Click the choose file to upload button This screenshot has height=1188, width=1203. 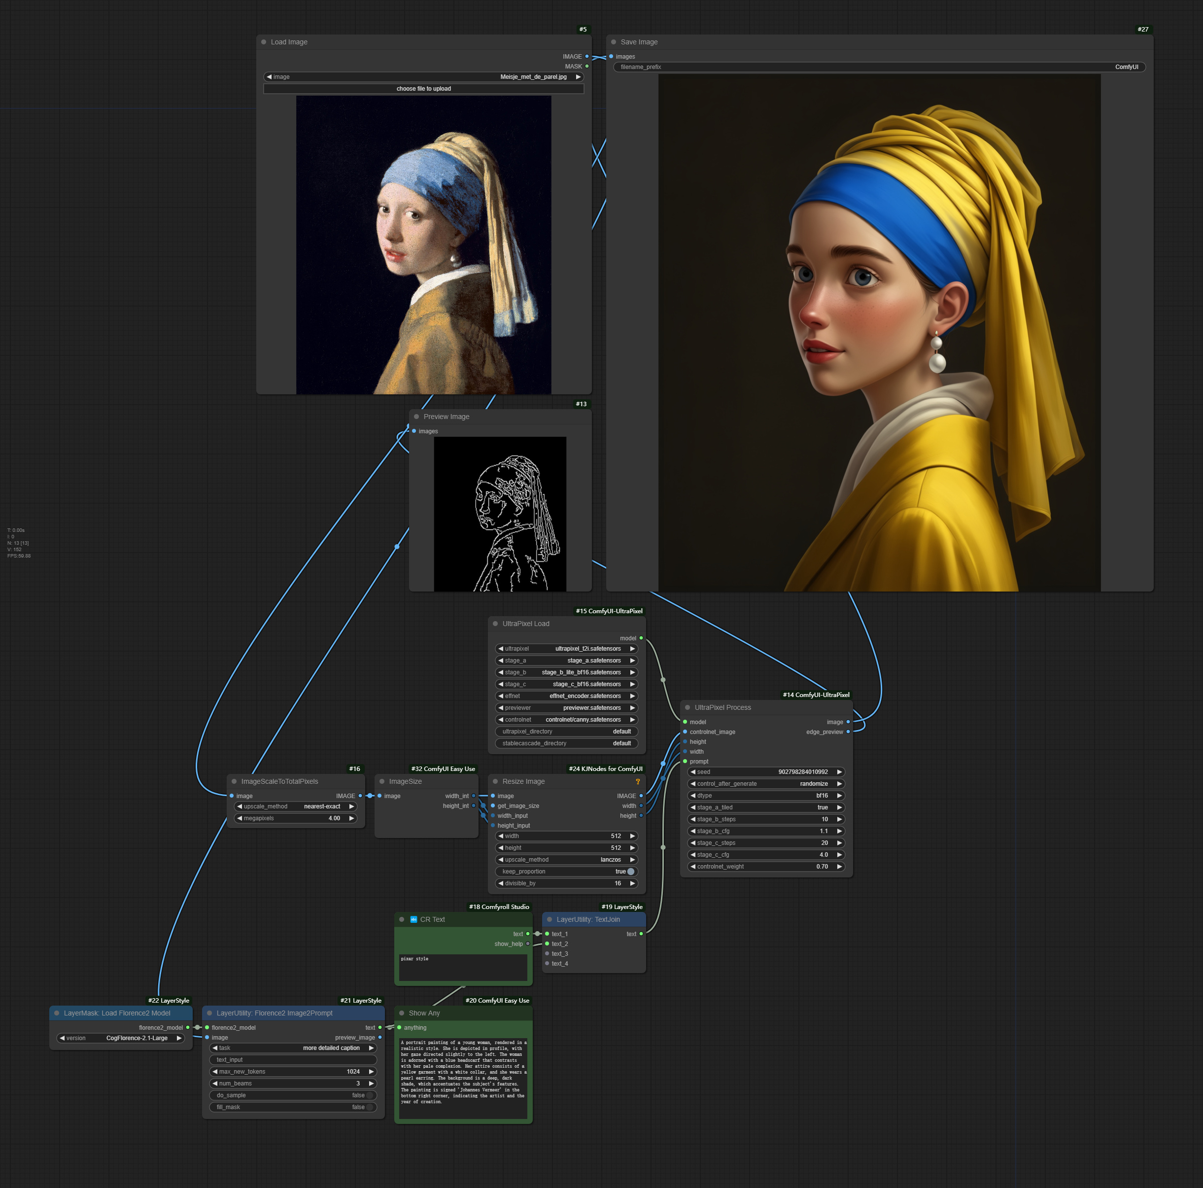(423, 88)
